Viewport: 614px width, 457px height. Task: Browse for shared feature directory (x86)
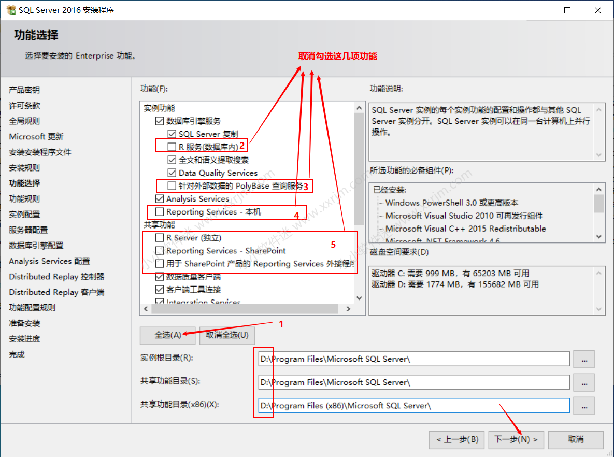(584, 406)
